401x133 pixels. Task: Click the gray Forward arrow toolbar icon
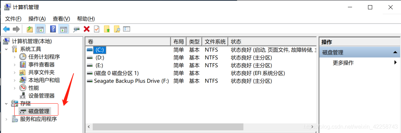[x=16, y=29]
